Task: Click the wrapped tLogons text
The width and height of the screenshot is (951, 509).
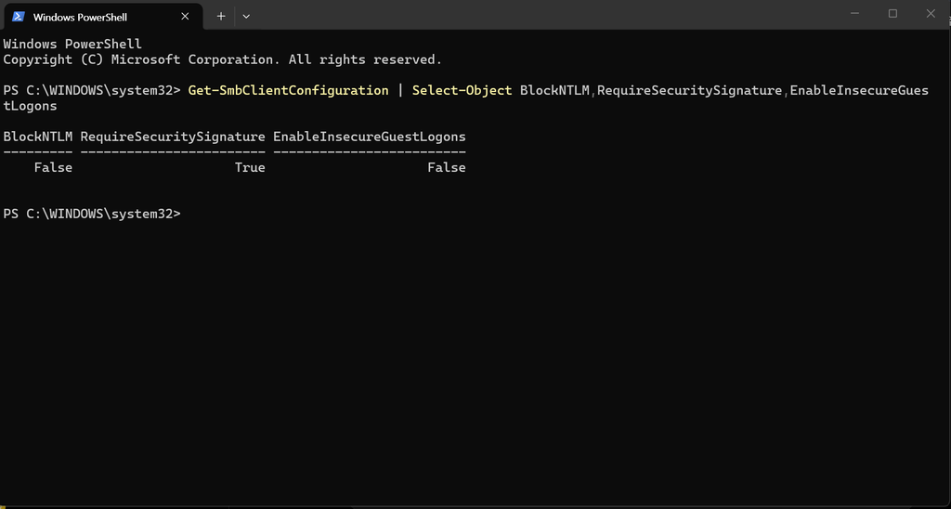Action: 31,106
